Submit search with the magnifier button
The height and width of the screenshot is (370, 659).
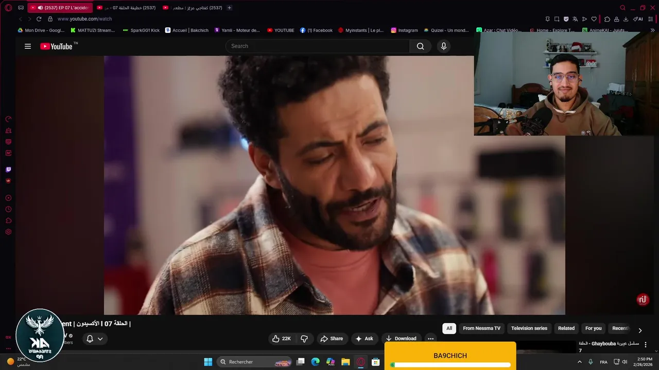[x=420, y=46]
